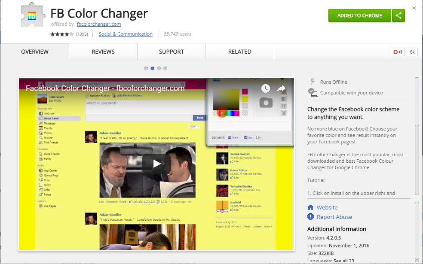Open the fbcolorchanger.com developer link
This screenshot has height=264, width=423.
[x=99, y=24]
